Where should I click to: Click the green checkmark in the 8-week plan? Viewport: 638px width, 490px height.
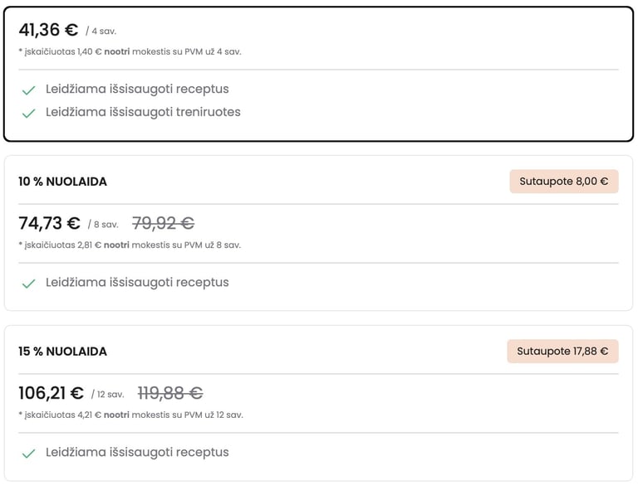tap(28, 283)
